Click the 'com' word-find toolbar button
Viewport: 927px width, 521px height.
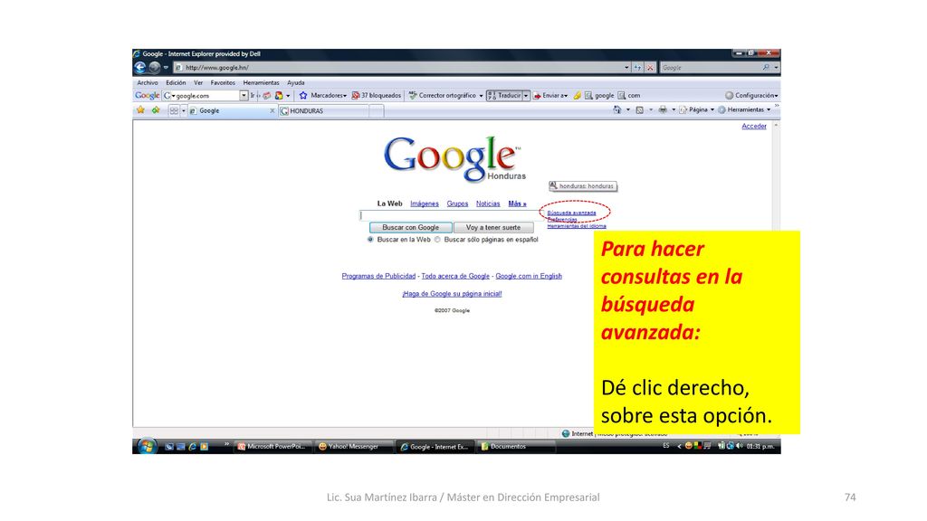tap(629, 95)
